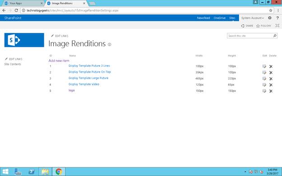Screen dimensions: 282x176
Task: Open the Sites page
Action: (232, 18)
